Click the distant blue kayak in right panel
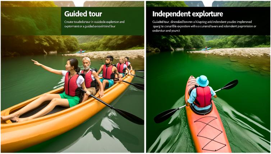The height and width of the screenshot is (154, 271). (206, 49)
